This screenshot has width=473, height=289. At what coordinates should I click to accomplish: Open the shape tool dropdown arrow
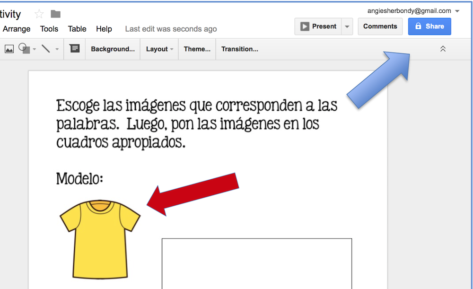click(x=35, y=49)
